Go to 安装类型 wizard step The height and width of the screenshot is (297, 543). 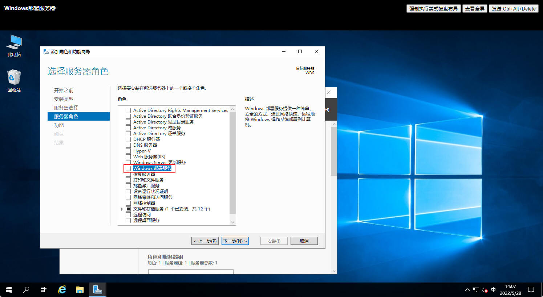tap(64, 99)
